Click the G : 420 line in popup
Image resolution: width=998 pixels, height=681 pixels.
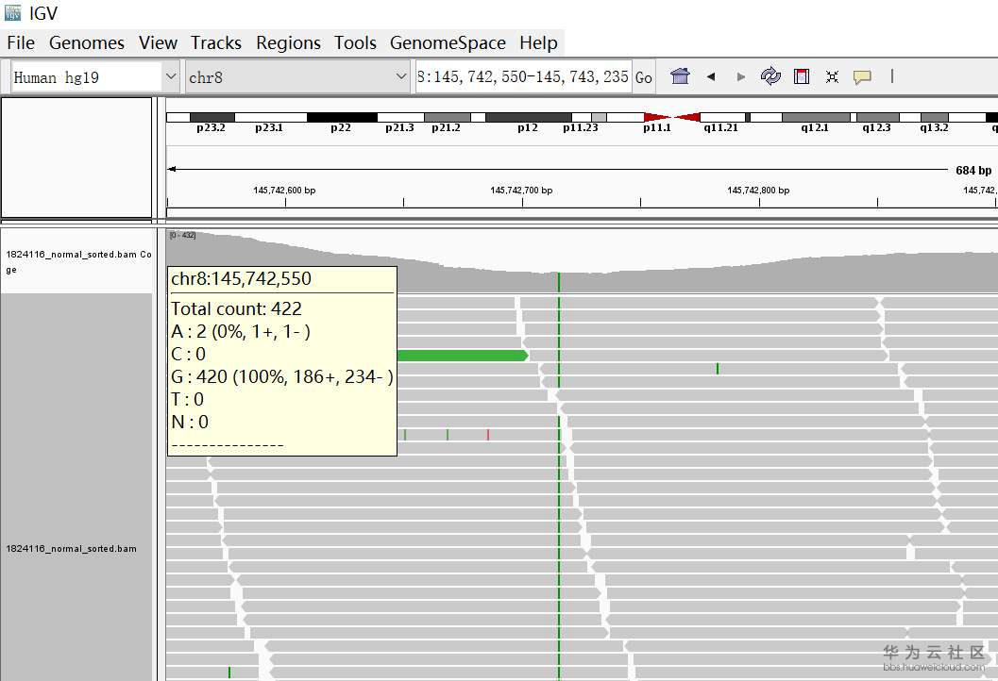tap(282, 377)
